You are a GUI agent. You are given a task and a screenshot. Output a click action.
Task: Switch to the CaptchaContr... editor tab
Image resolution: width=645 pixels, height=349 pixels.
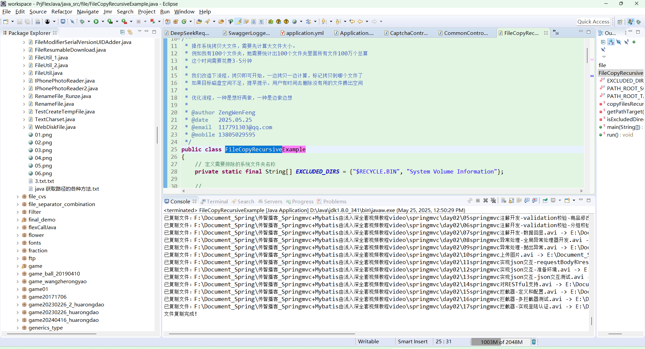tap(406, 33)
